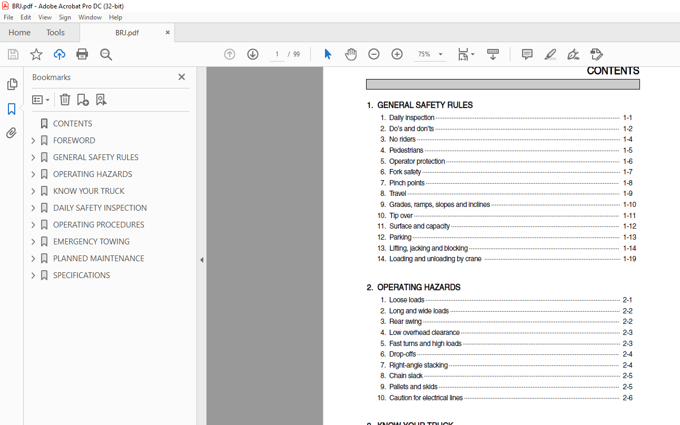Add a sticky note comment

coord(527,54)
